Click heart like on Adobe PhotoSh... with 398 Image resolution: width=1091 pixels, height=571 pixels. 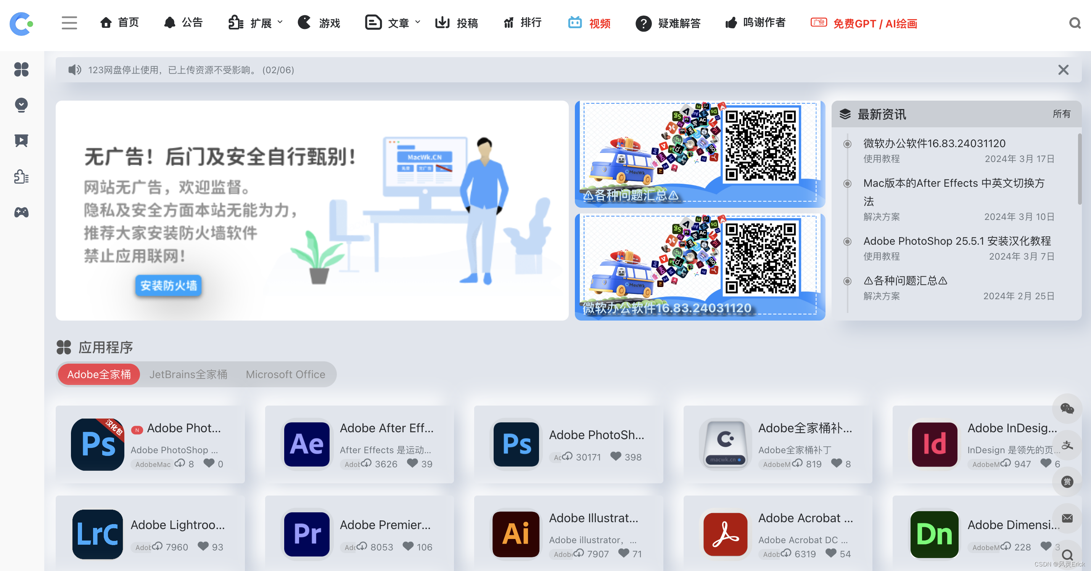coord(615,456)
